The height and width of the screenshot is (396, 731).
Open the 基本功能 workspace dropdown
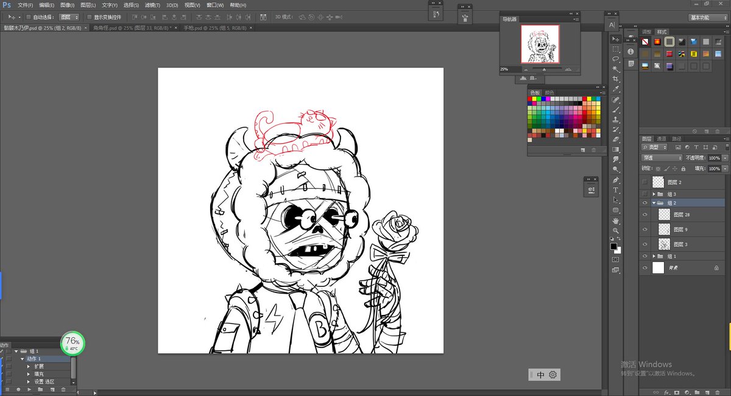point(708,18)
